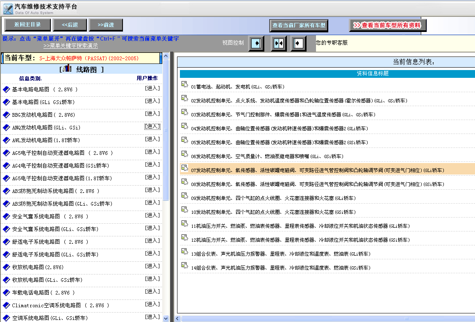Click document icon for 03发动机控制单元 row

184,112
